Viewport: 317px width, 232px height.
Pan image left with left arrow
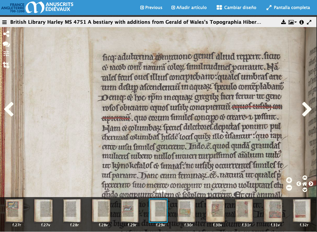(299, 184)
